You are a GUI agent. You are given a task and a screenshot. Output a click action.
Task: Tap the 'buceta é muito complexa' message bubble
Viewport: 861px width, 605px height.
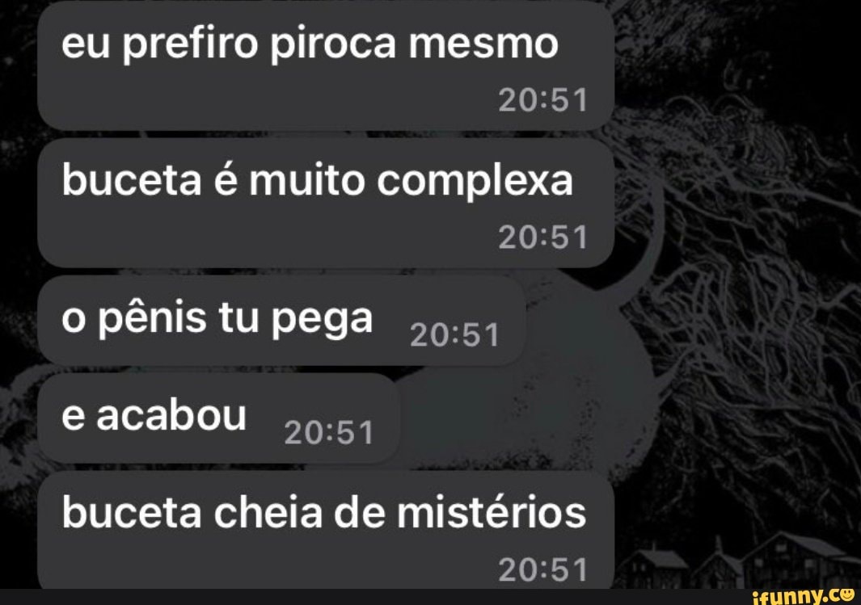click(326, 203)
